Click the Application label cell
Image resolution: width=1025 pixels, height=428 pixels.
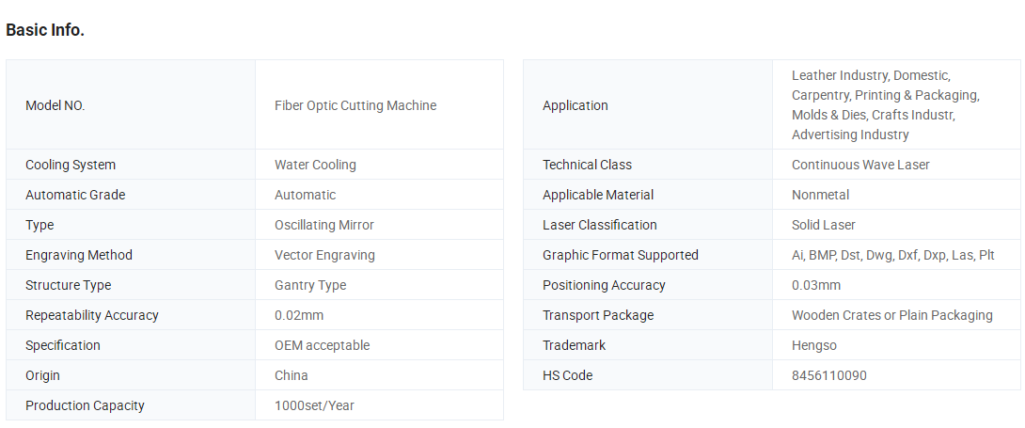click(x=648, y=105)
